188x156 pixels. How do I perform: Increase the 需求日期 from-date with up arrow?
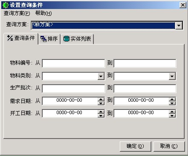pos(101,100)
